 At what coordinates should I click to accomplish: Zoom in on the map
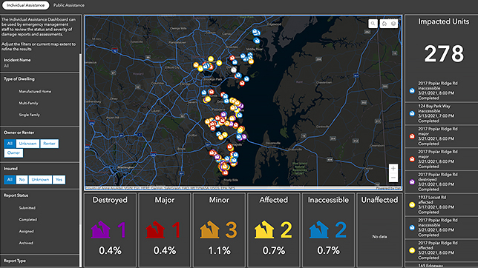393,168
